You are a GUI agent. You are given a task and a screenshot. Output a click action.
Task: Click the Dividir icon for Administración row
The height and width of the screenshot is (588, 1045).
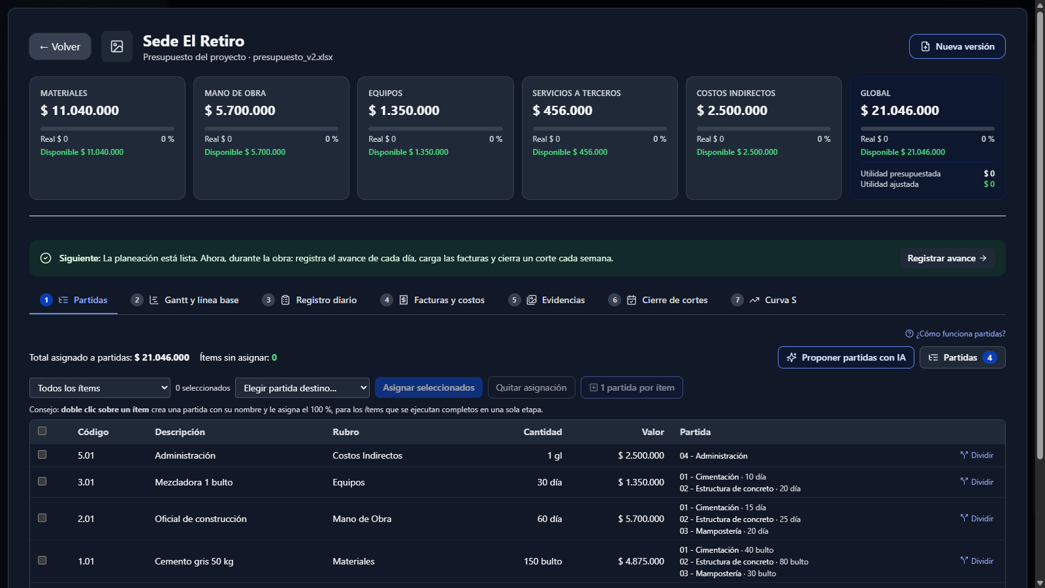pos(964,455)
